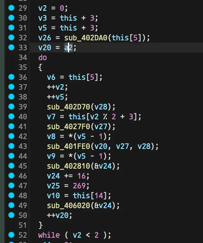Click variable v6 on line 36
Screen dimensions: 203x243
coord(51,77)
